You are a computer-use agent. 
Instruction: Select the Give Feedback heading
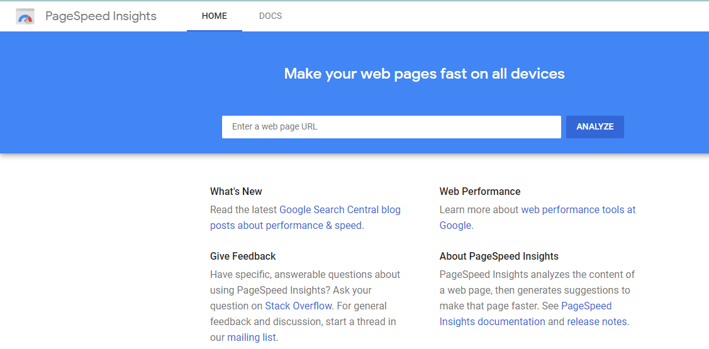point(243,257)
